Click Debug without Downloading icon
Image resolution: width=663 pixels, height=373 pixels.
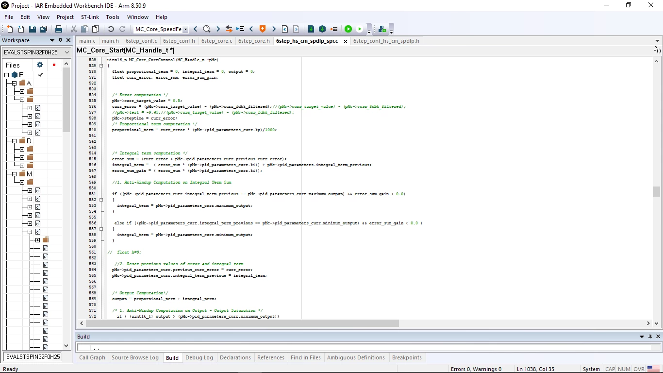pyautogui.click(x=360, y=29)
